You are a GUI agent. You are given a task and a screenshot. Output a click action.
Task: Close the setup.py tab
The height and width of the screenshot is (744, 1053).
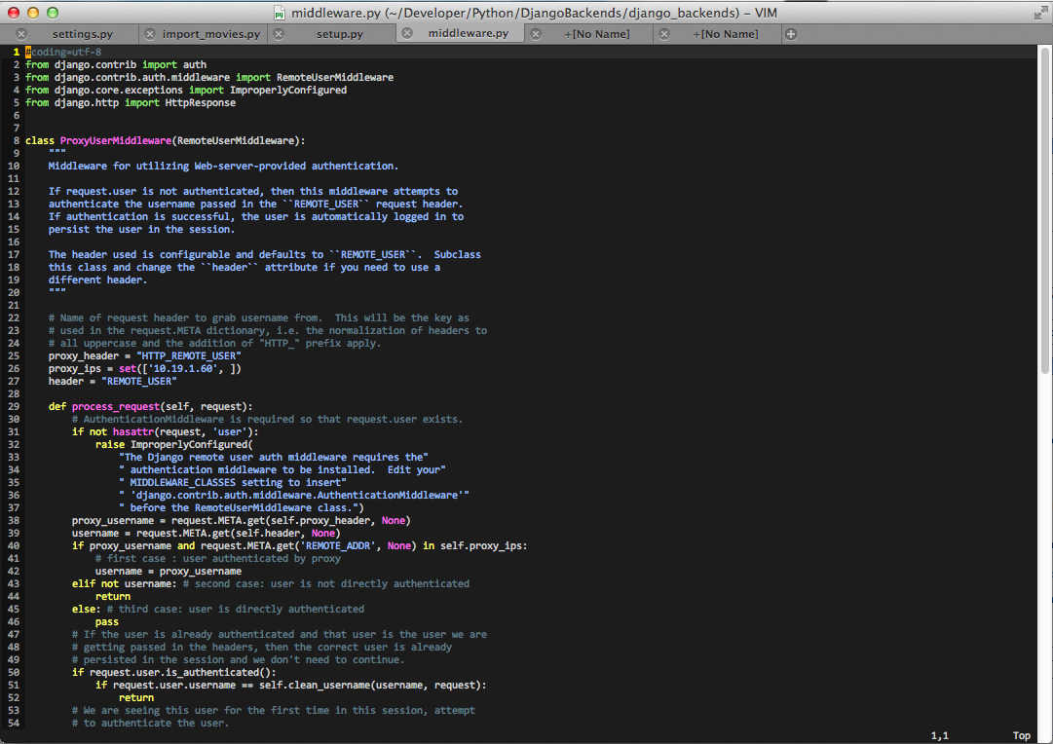(x=279, y=34)
